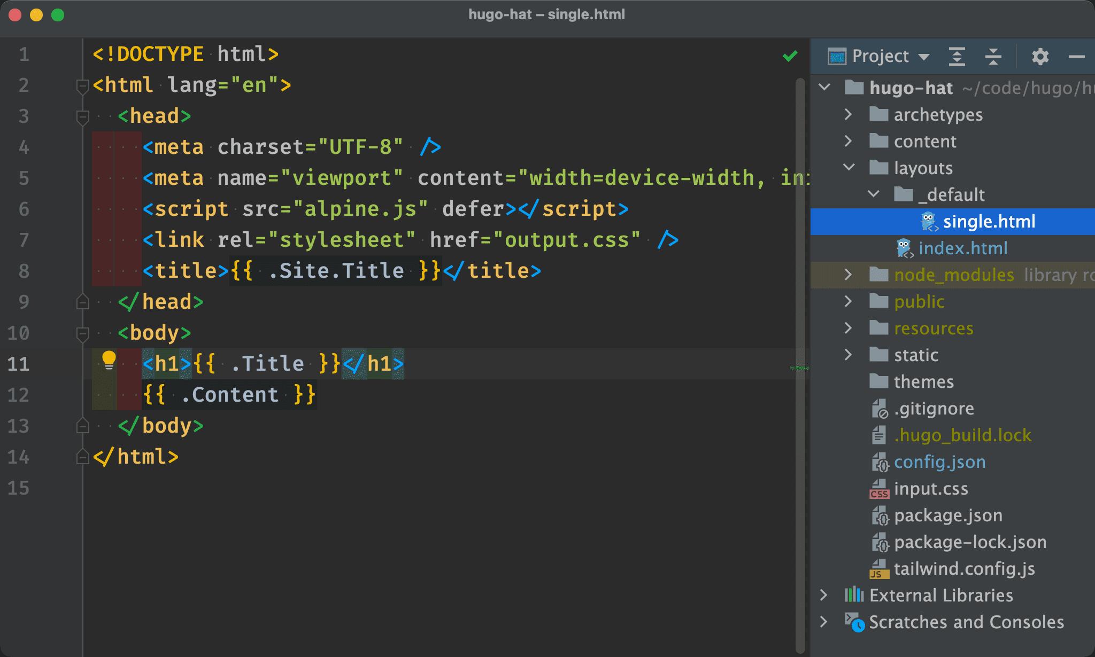
Task: Click the {{ .Site.Title }} template expression
Action: tap(335, 271)
